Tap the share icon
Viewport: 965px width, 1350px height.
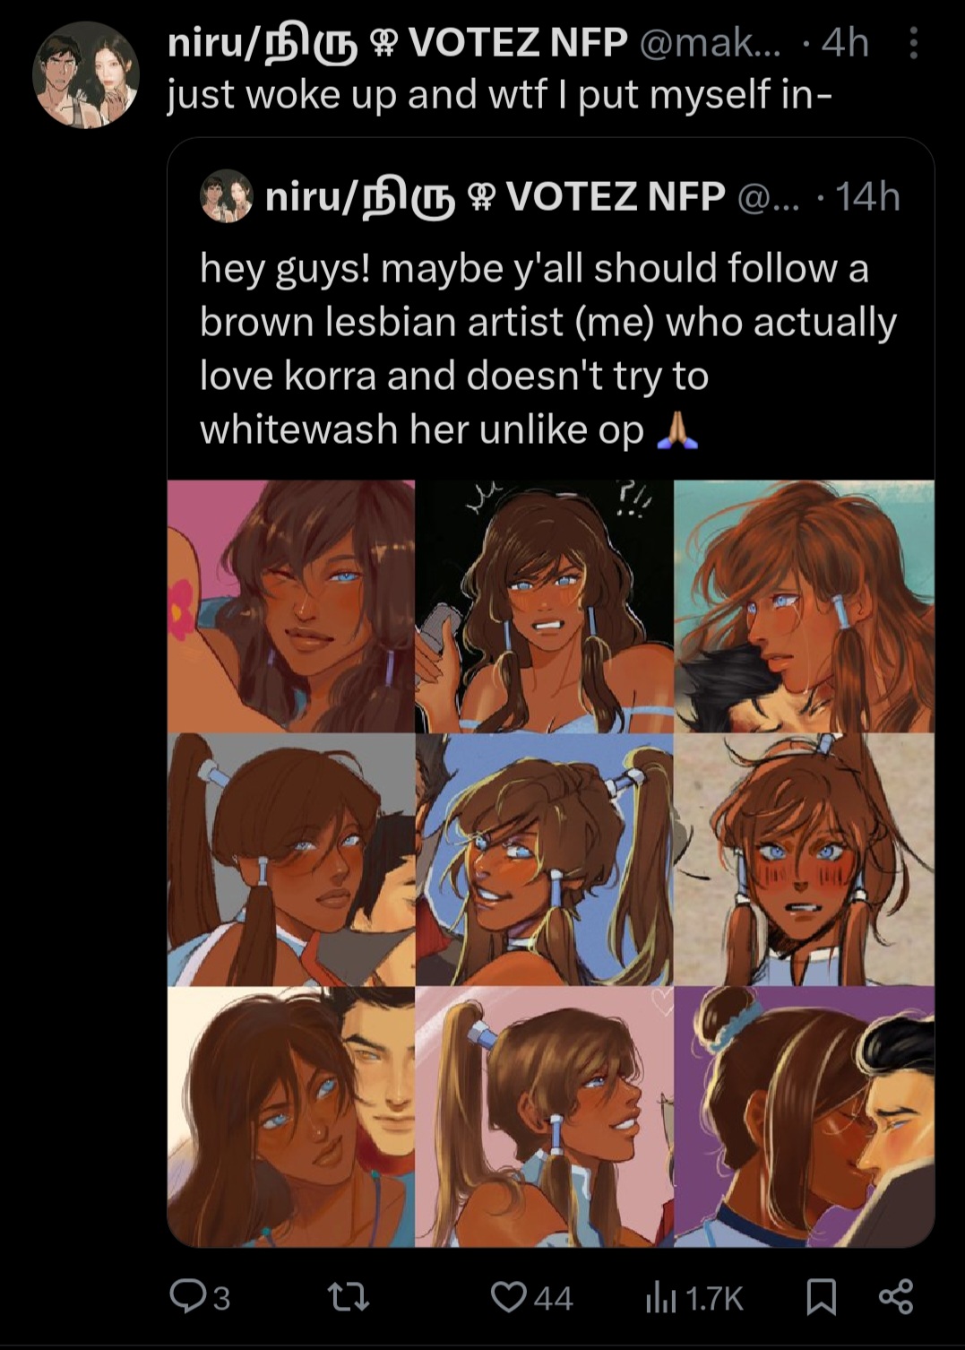895,1296
